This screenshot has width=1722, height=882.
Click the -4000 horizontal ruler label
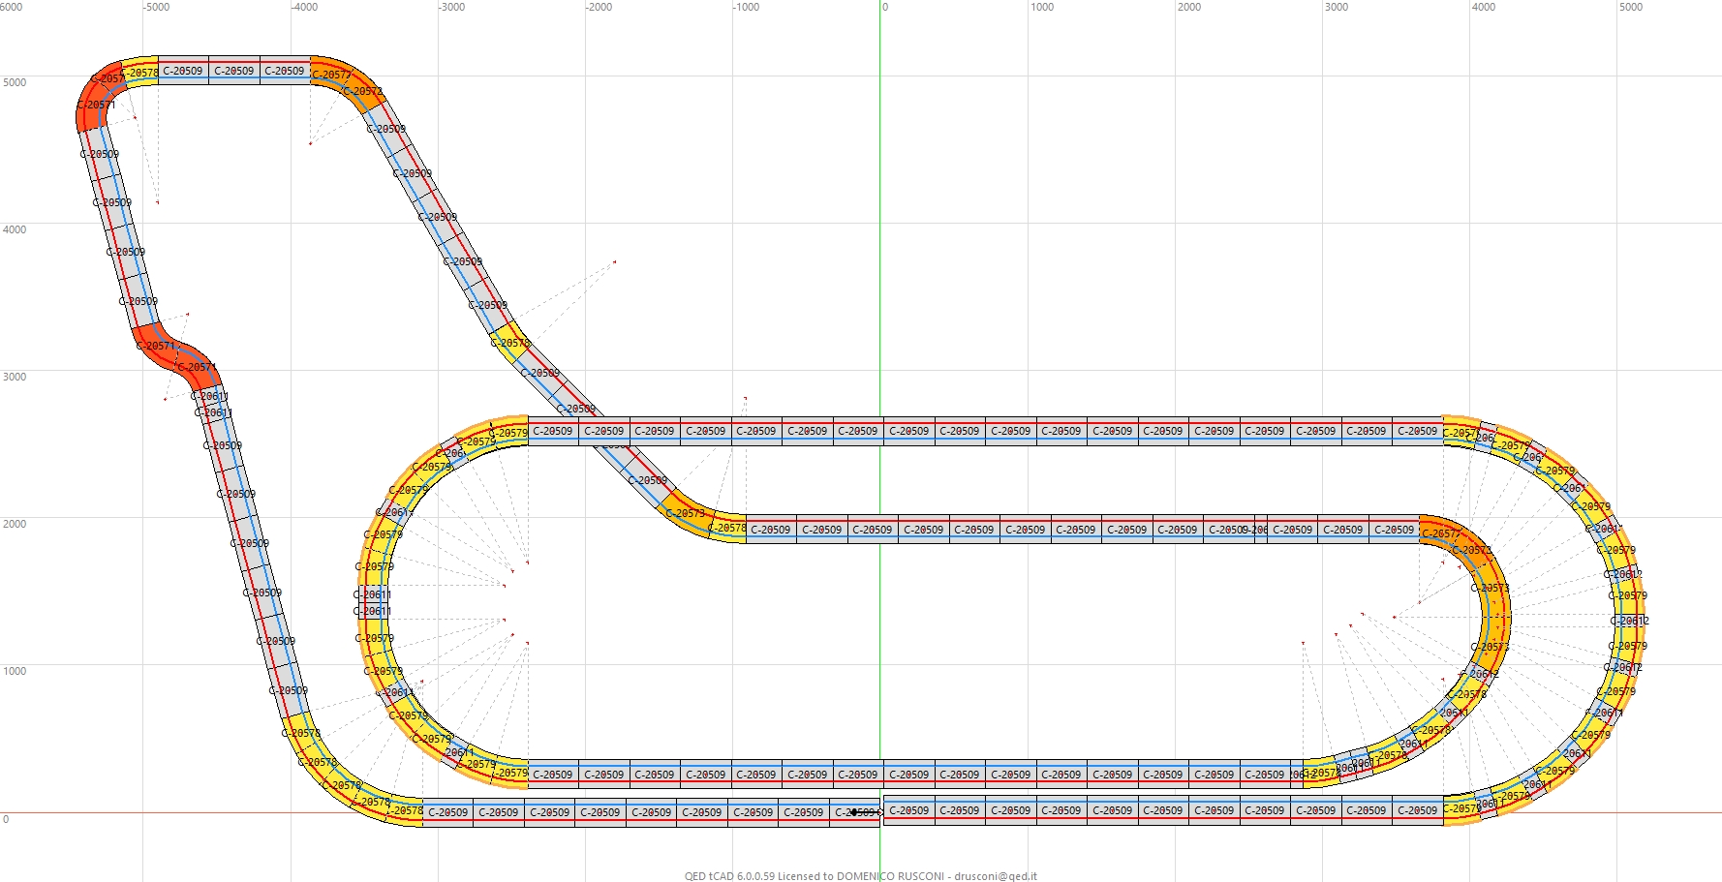click(x=305, y=7)
